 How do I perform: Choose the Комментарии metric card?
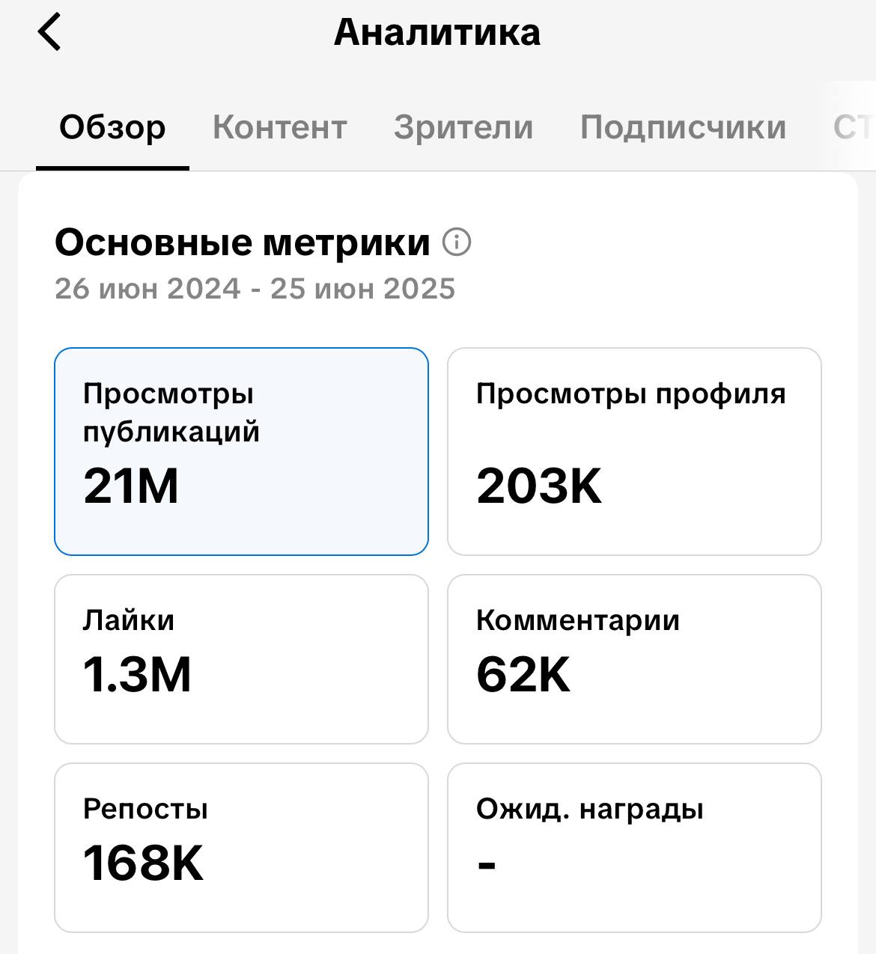point(634,659)
